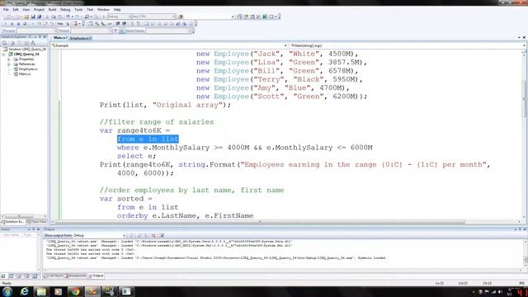Open the Internet Explorer taskbar icon
The width and height of the screenshot is (528, 297).
point(24,291)
